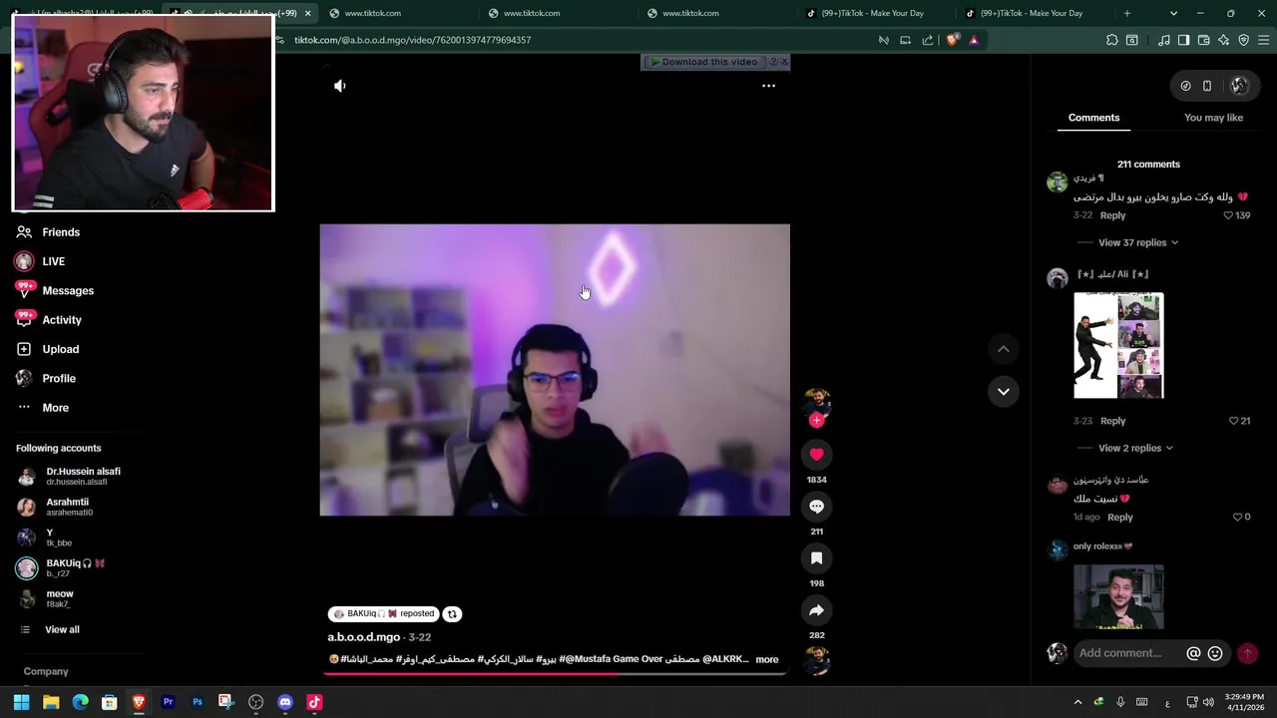Open the three-dot video options menu

pos(768,86)
